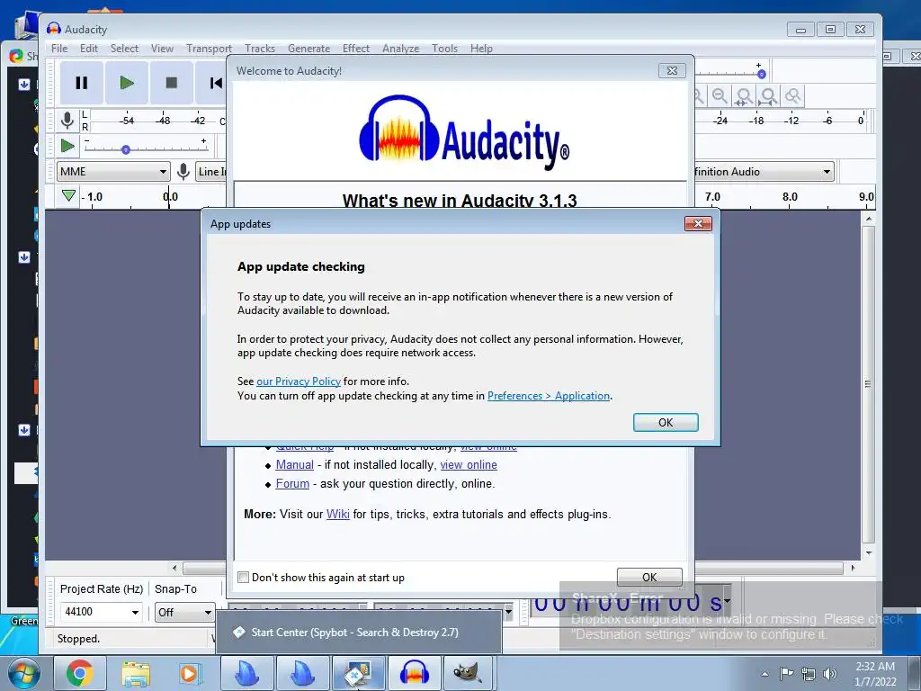Enable Don't show this again at start up
The width and height of the screenshot is (921, 691).
[243, 577]
